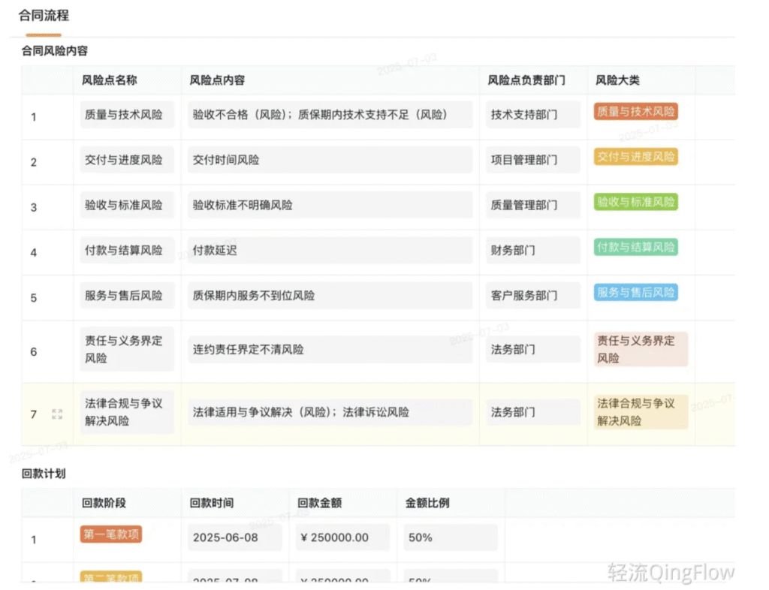Click the 风险点负责部门 column header
This screenshot has width=769, height=590.
(526, 80)
